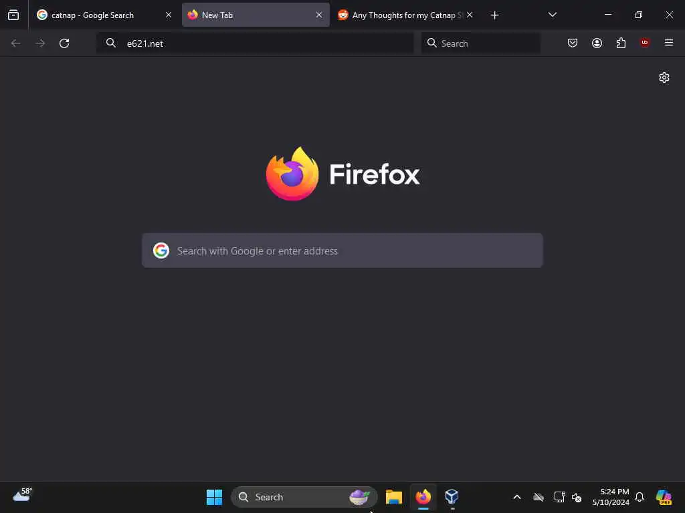Reload the current page
This screenshot has width=685, height=513.
coord(64,43)
